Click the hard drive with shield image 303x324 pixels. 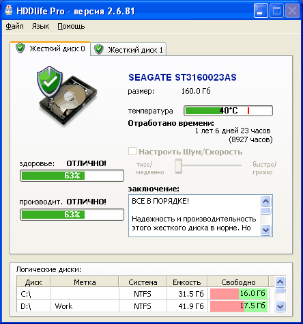67,96
